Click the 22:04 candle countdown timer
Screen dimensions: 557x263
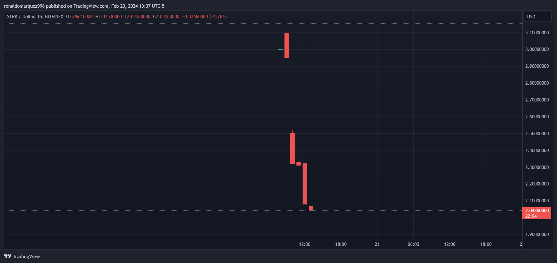(531, 216)
